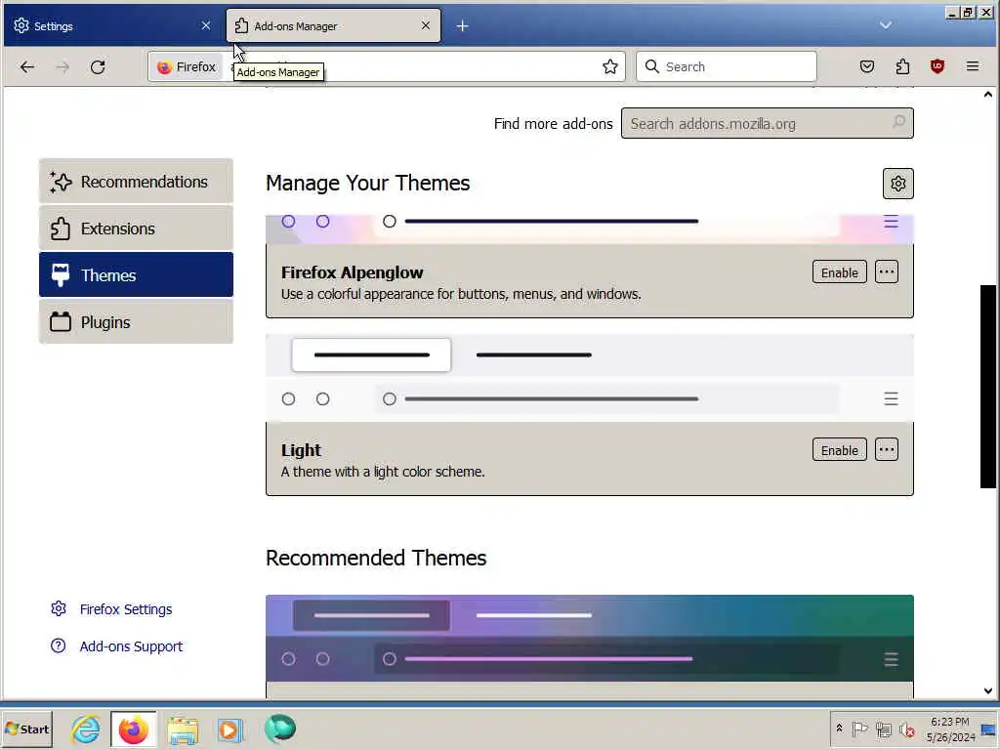
Task: Click the scrollbar up arrow
Action: coord(988,95)
